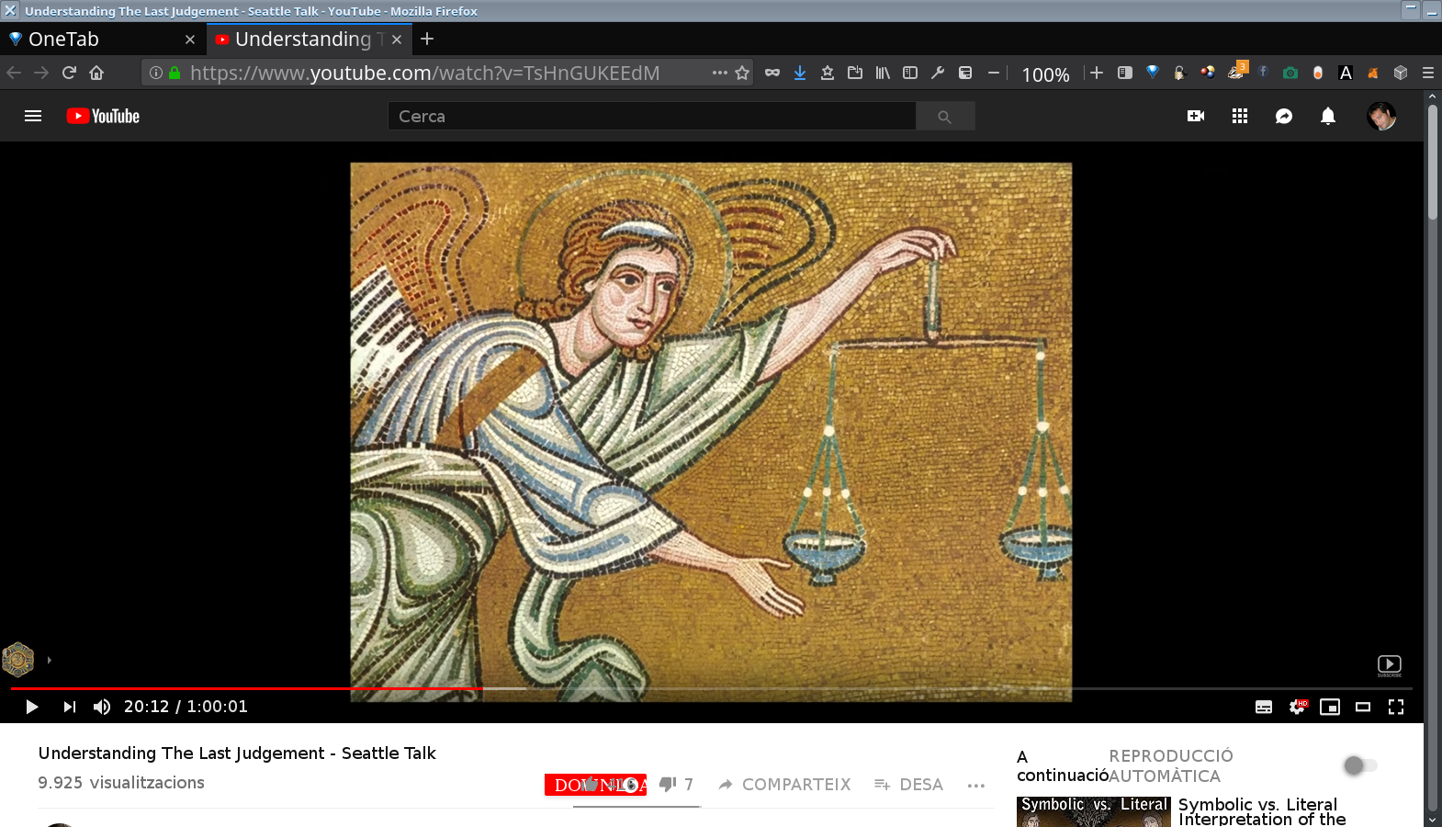Image resolution: width=1442 pixels, height=827 pixels.
Task: Mute the video volume
Action: tap(102, 707)
